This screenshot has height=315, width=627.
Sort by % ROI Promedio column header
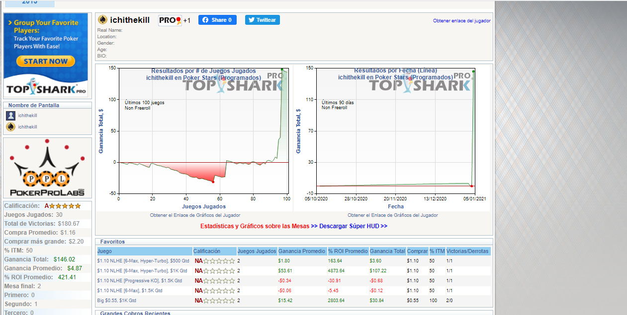(x=348, y=252)
